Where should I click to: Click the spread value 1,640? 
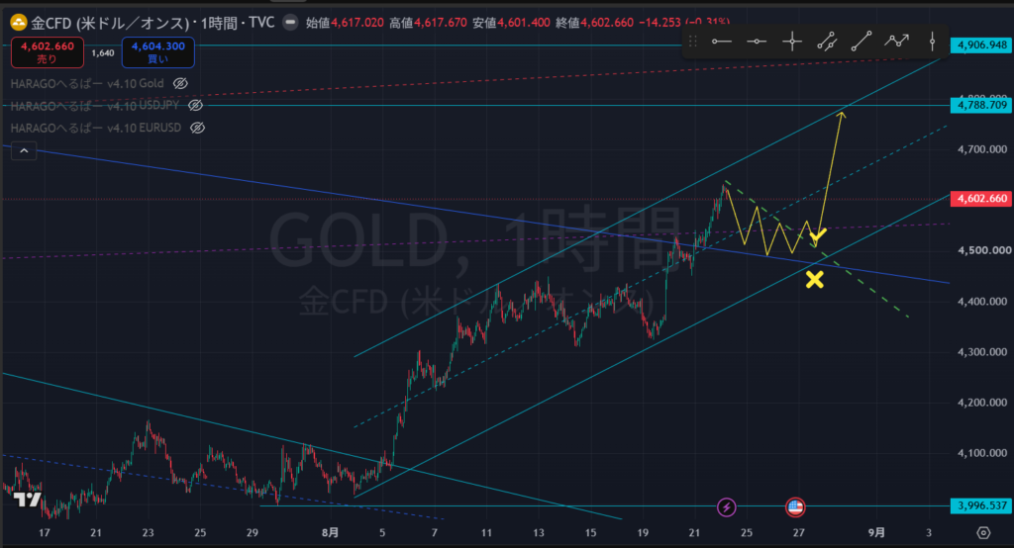[x=103, y=53]
